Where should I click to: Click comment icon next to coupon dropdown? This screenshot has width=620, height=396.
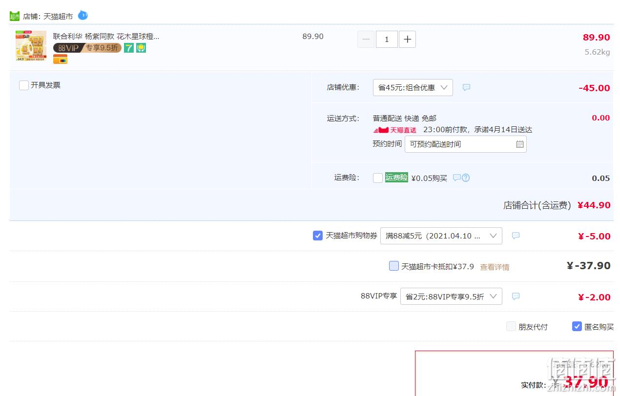pyautogui.click(x=516, y=236)
